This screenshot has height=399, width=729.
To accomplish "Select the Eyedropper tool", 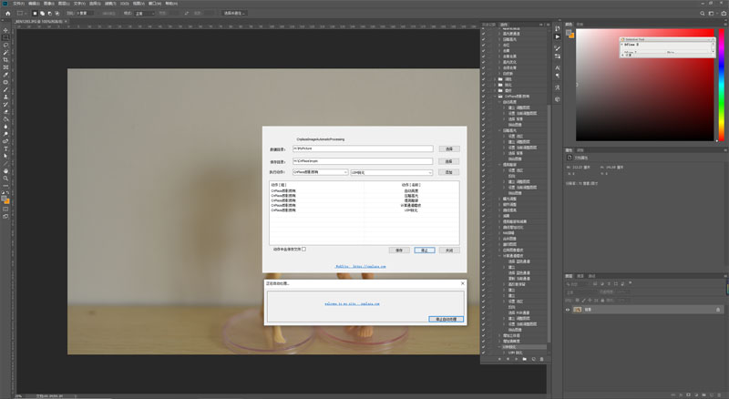I will coord(6,75).
